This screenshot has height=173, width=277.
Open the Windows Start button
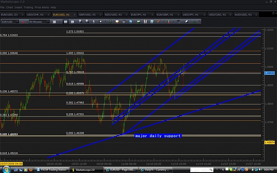tap(6, 169)
